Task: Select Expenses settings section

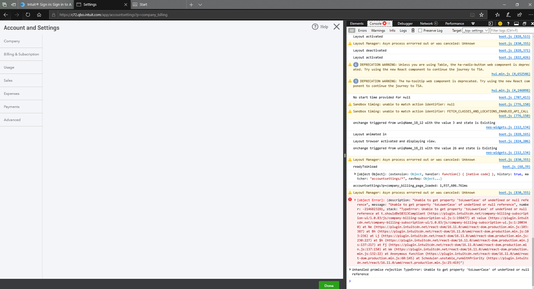Action: pos(21,93)
